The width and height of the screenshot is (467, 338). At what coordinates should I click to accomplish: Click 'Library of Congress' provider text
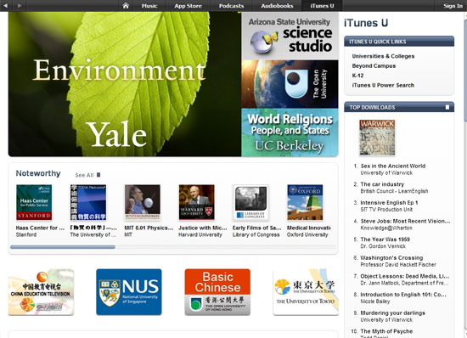click(256, 234)
